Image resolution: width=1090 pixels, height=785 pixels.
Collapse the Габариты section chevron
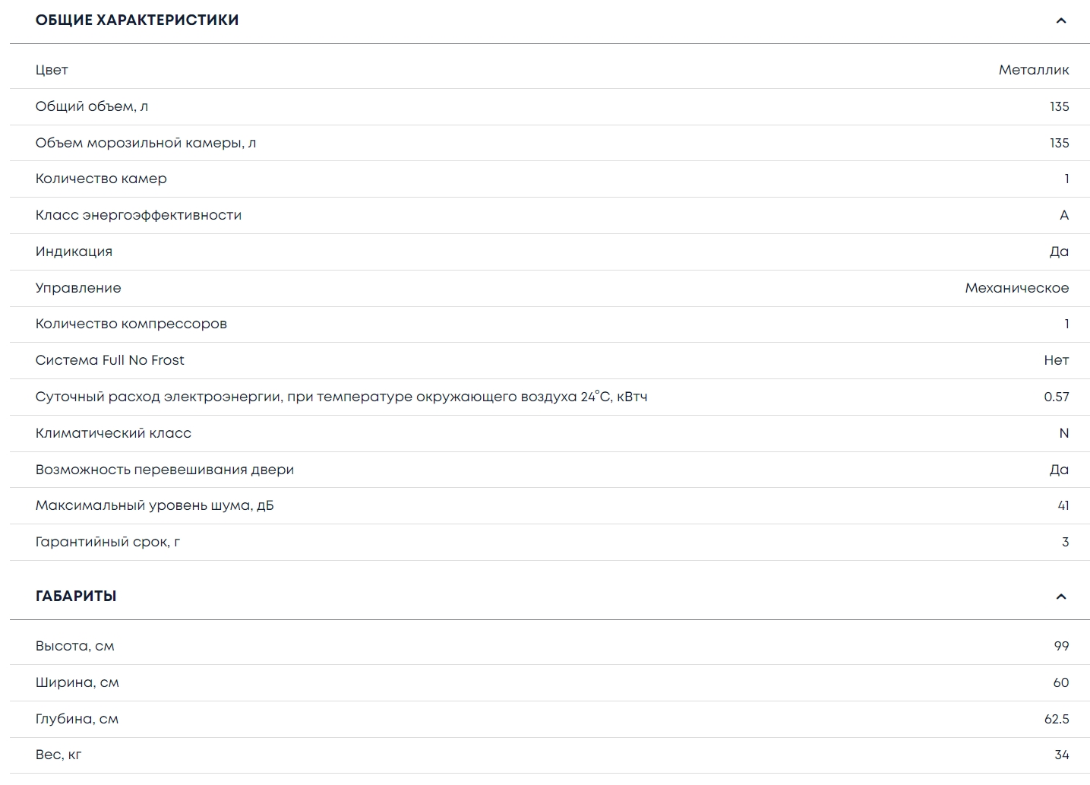[x=1060, y=597]
